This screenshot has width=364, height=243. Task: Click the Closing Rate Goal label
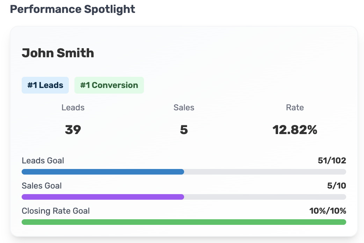pos(56,211)
